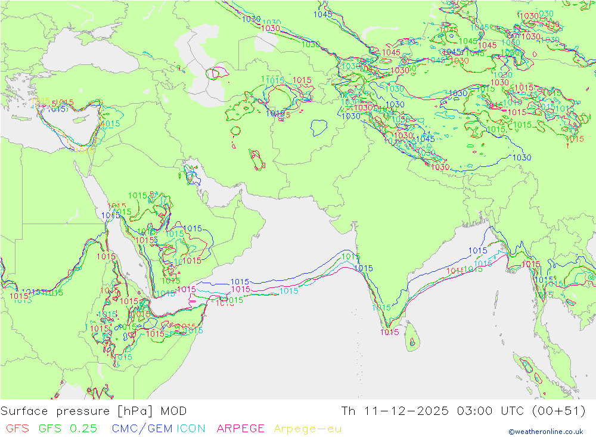The height and width of the screenshot is (437, 596).
Task: Click the blue 1015 label over Arabian Sea
Action: coord(240,282)
